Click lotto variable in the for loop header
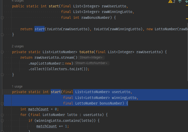This screenshot has height=132, width=188. (72, 115)
